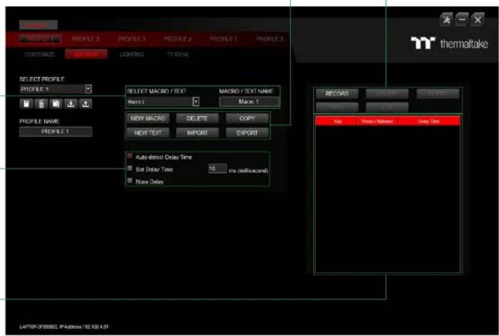
Task: Click the export profile up-arrow icon
Action: 85,104
